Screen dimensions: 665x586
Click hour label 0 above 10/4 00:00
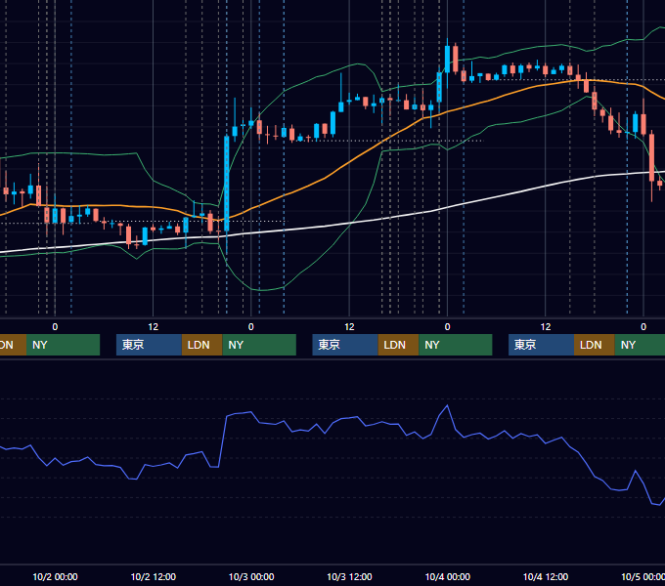[x=447, y=327]
